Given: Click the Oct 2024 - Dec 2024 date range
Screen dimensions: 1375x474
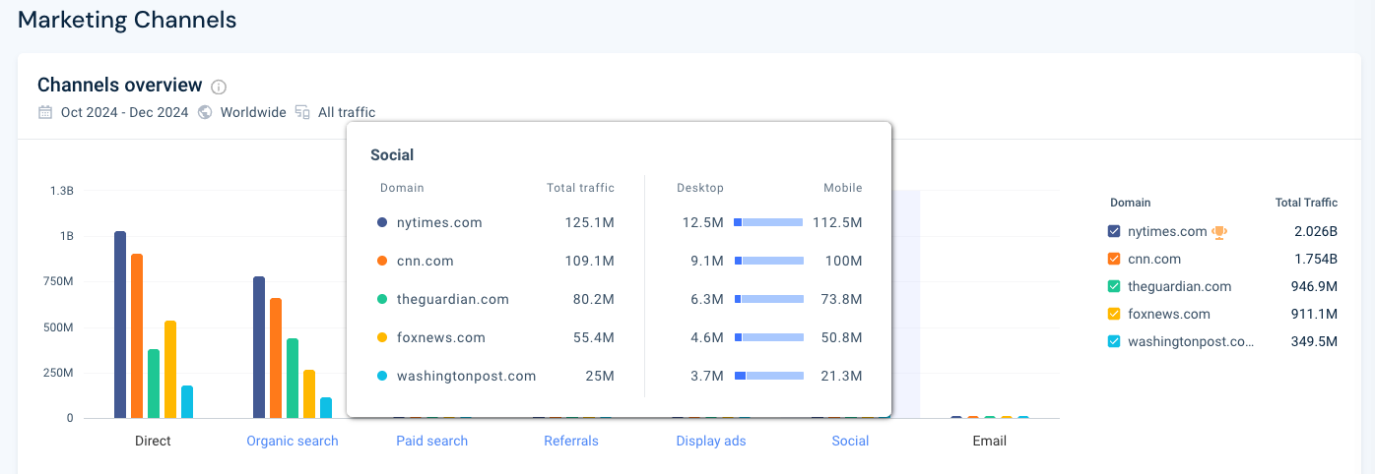Looking at the screenshot, I should pyautogui.click(x=124, y=112).
